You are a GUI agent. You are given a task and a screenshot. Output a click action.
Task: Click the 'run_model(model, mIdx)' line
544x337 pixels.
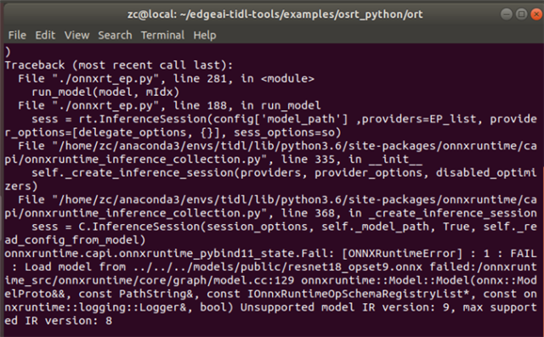[105, 93]
